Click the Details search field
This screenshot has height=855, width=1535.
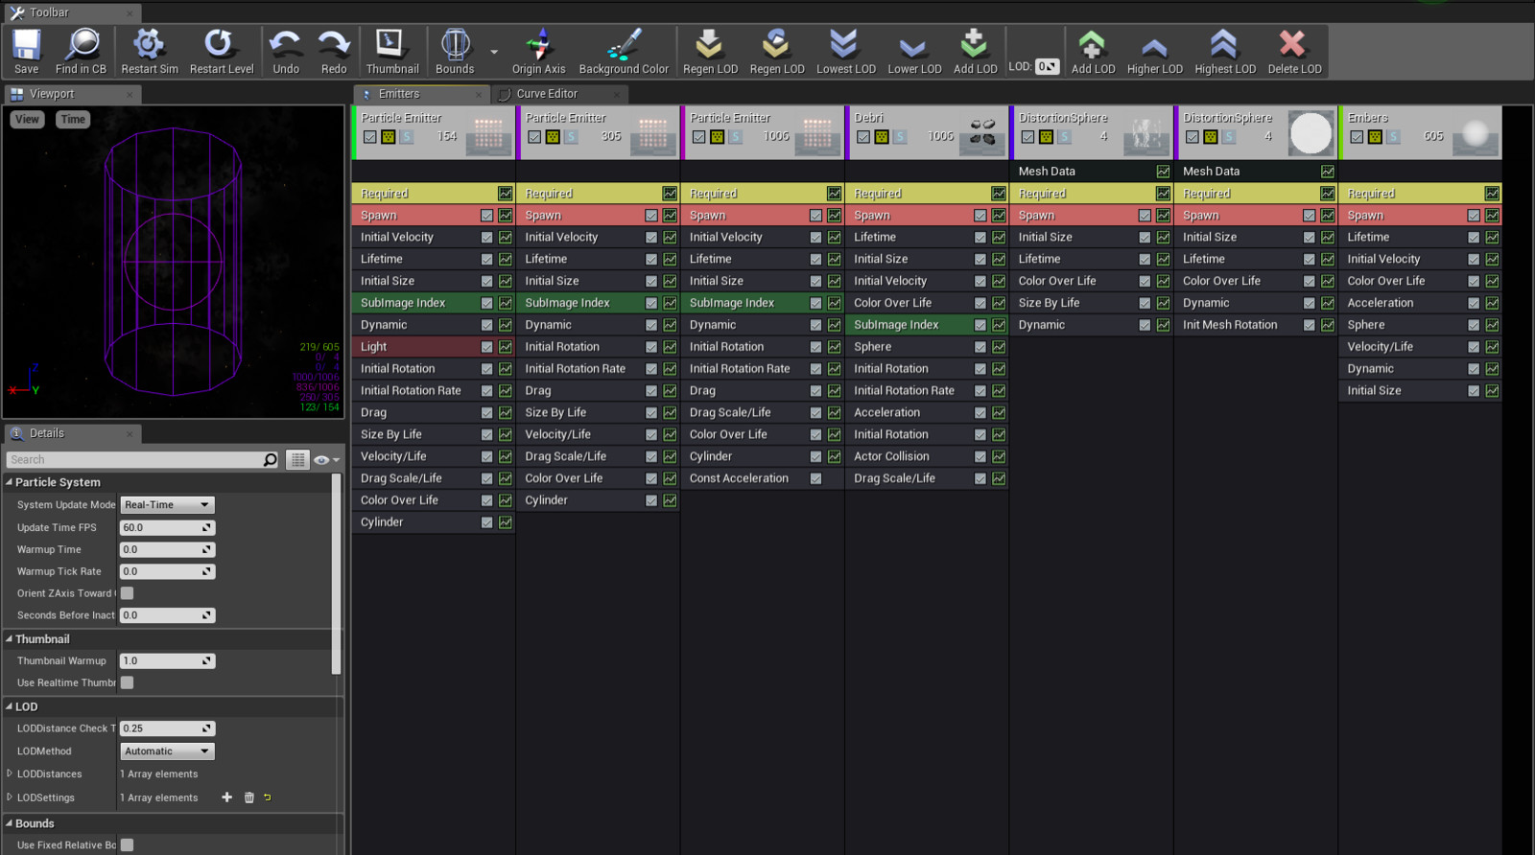[x=134, y=460]
